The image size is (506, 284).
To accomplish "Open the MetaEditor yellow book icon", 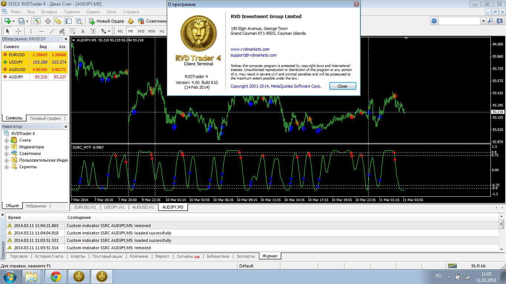I will point(131,21).
